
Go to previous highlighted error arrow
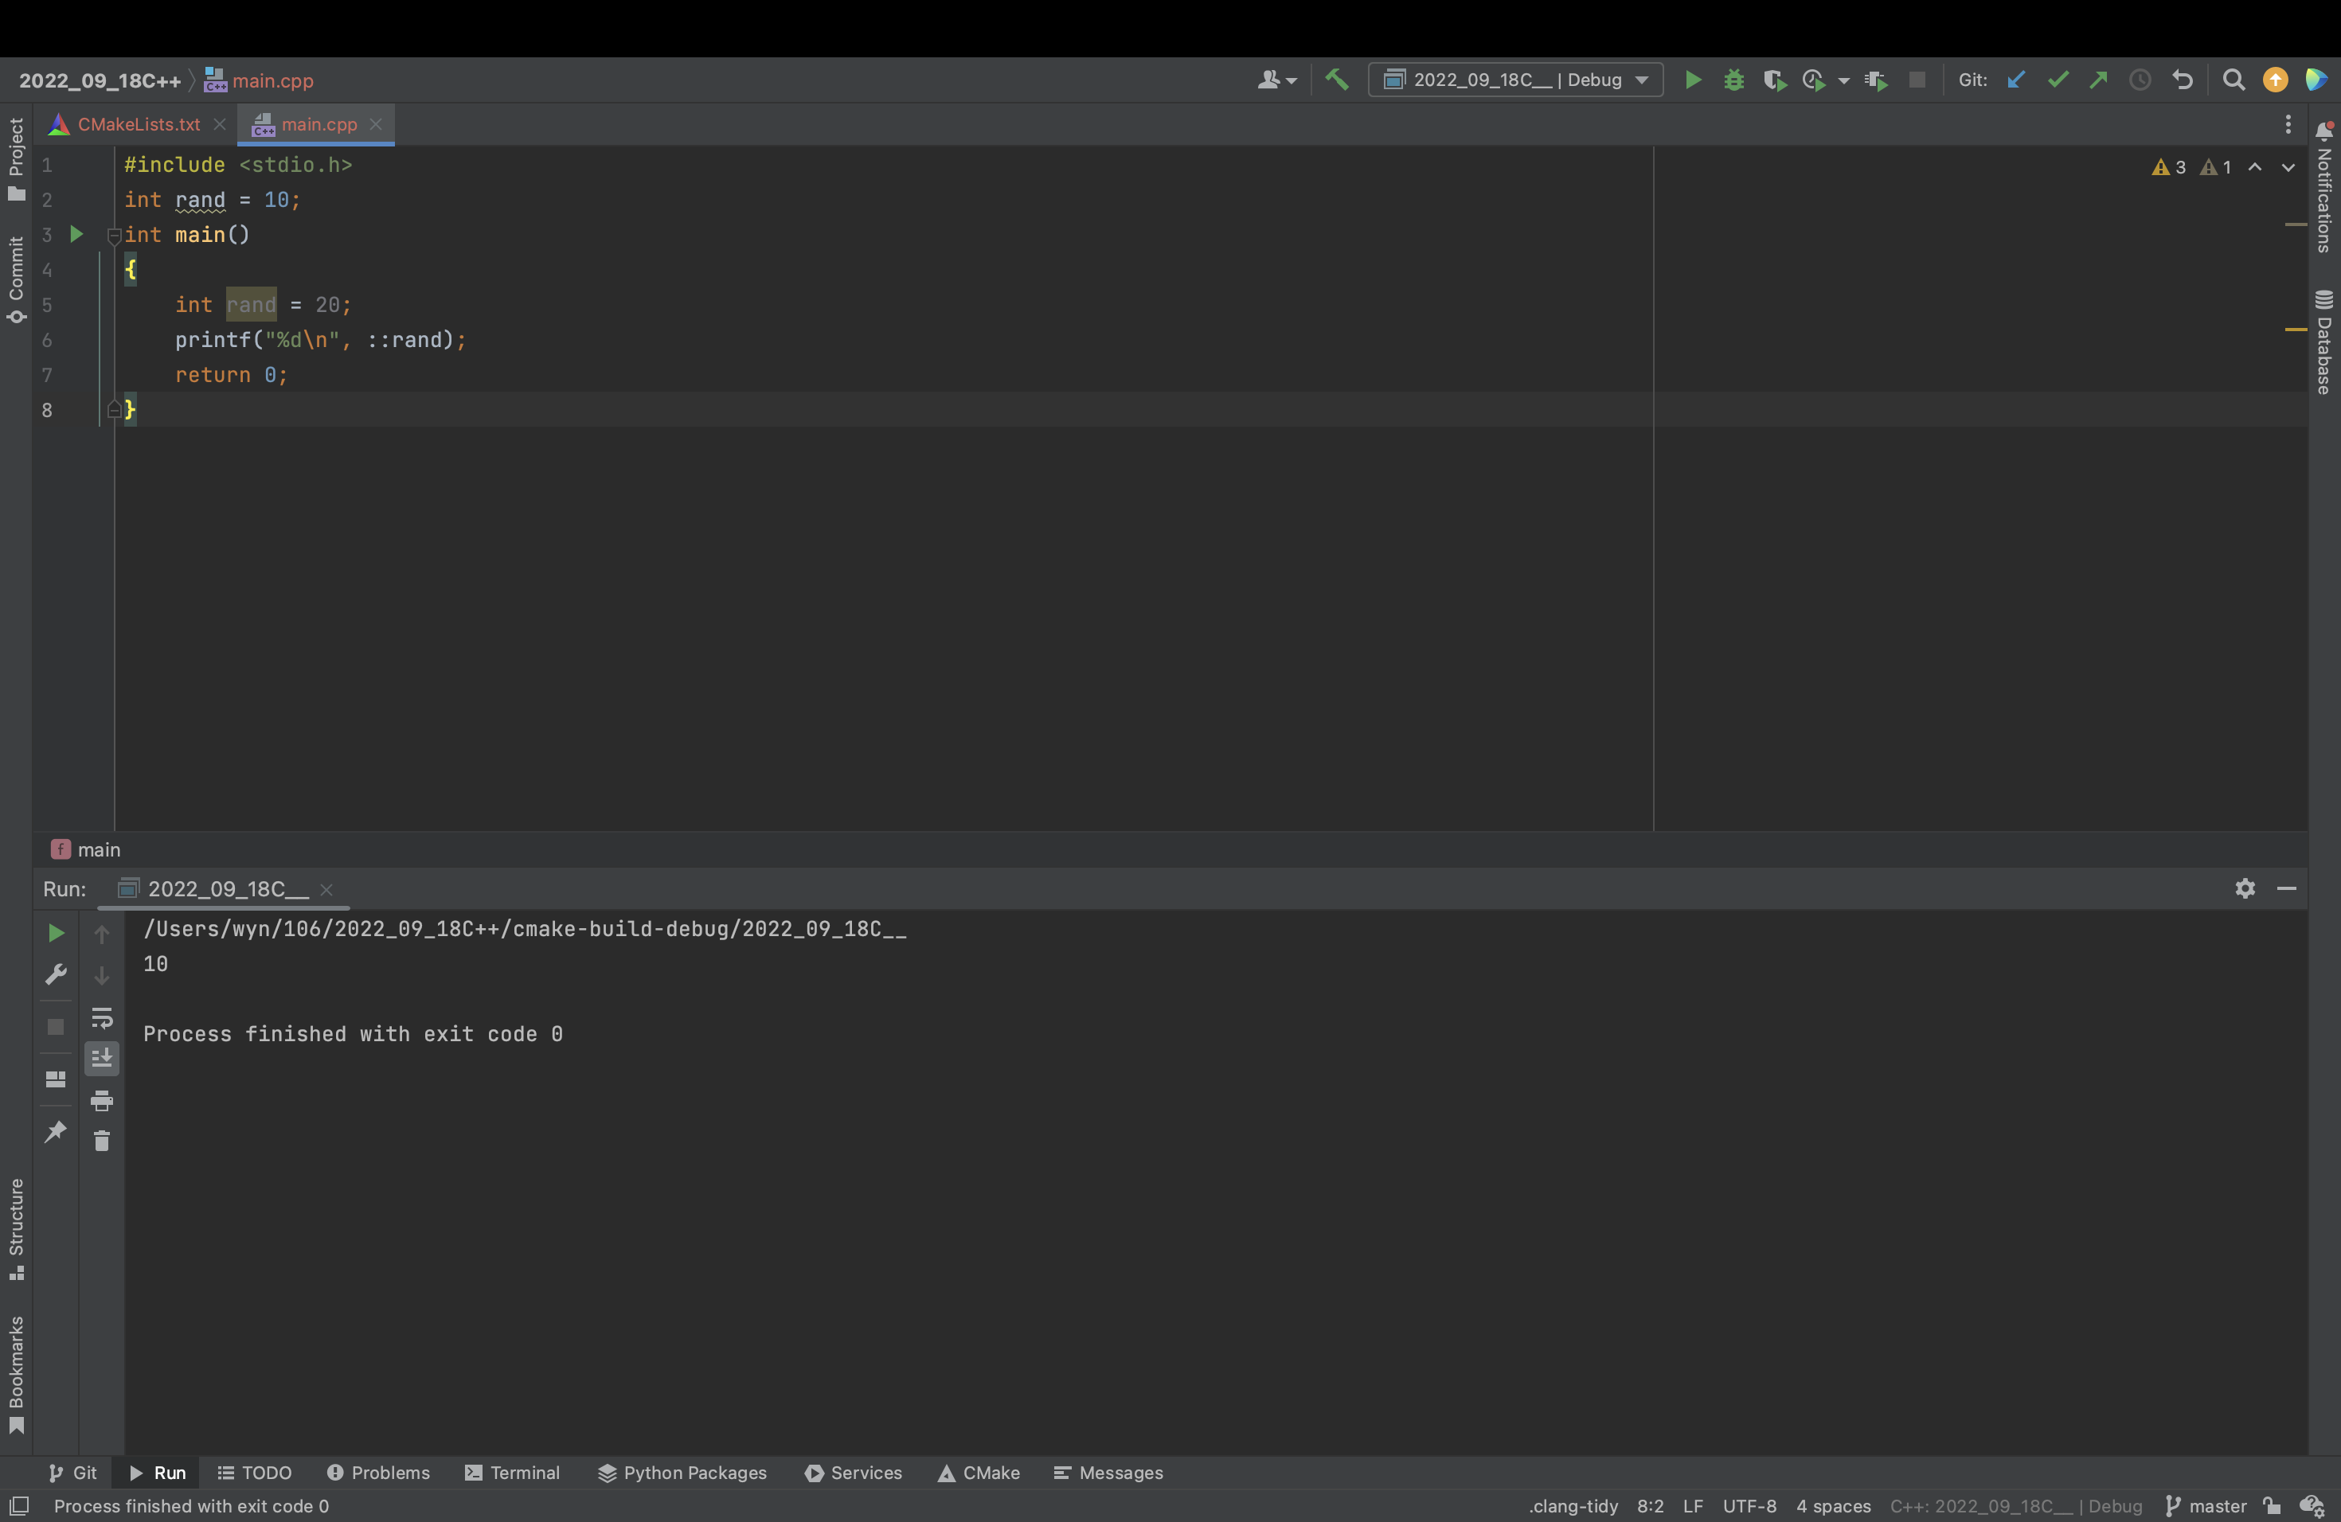[x=2254, y=167]
